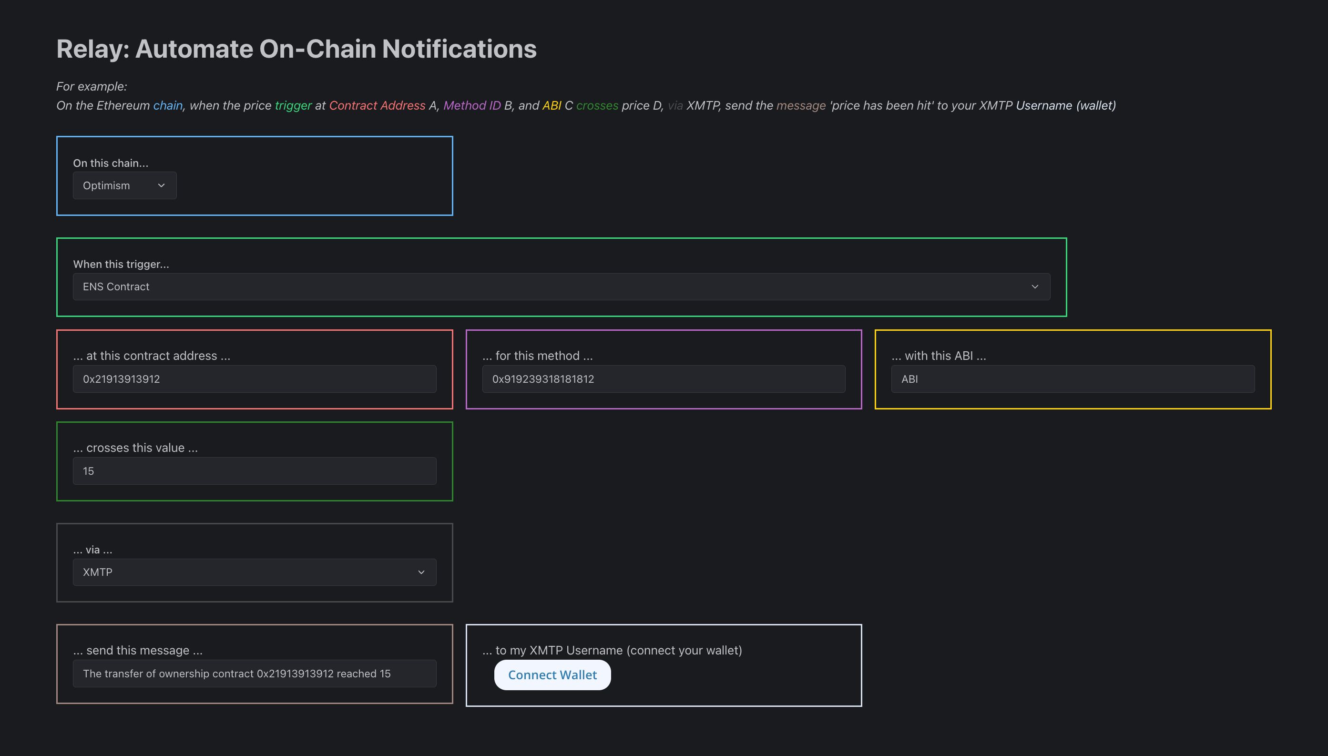Click the ABI input field

click(x=1073, y=378)
